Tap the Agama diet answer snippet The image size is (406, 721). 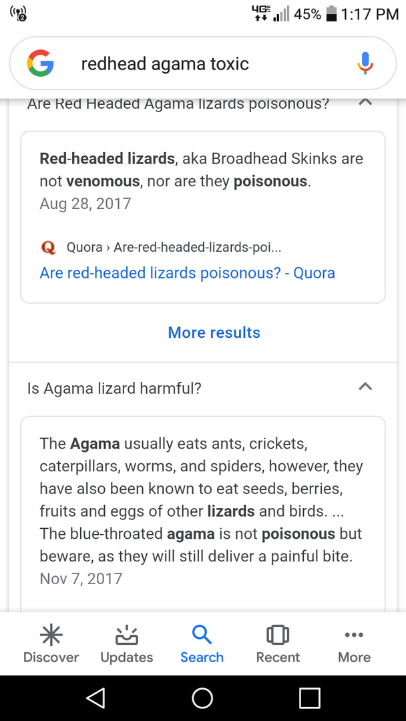pyautogui.click(x=201, y=499)
